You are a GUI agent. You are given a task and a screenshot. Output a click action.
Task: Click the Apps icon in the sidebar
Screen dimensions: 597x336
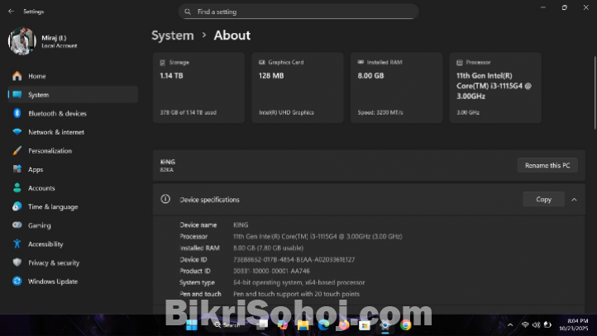pos(17,169)
